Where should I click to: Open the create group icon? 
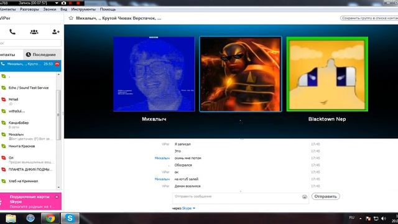(34, 32)
